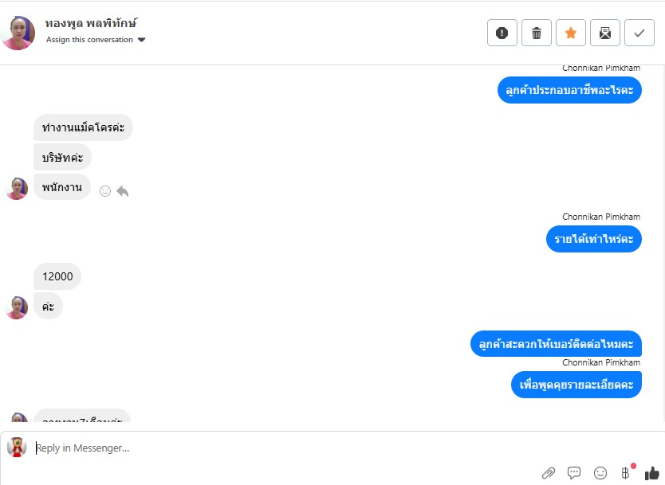
Task: Click the contact's profile picture in header
Action: [18, 33]
